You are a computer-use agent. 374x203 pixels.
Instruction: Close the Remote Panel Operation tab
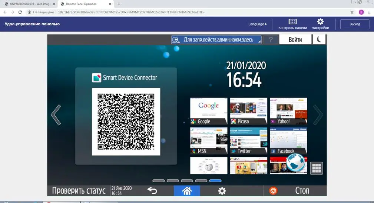[110, 4]
